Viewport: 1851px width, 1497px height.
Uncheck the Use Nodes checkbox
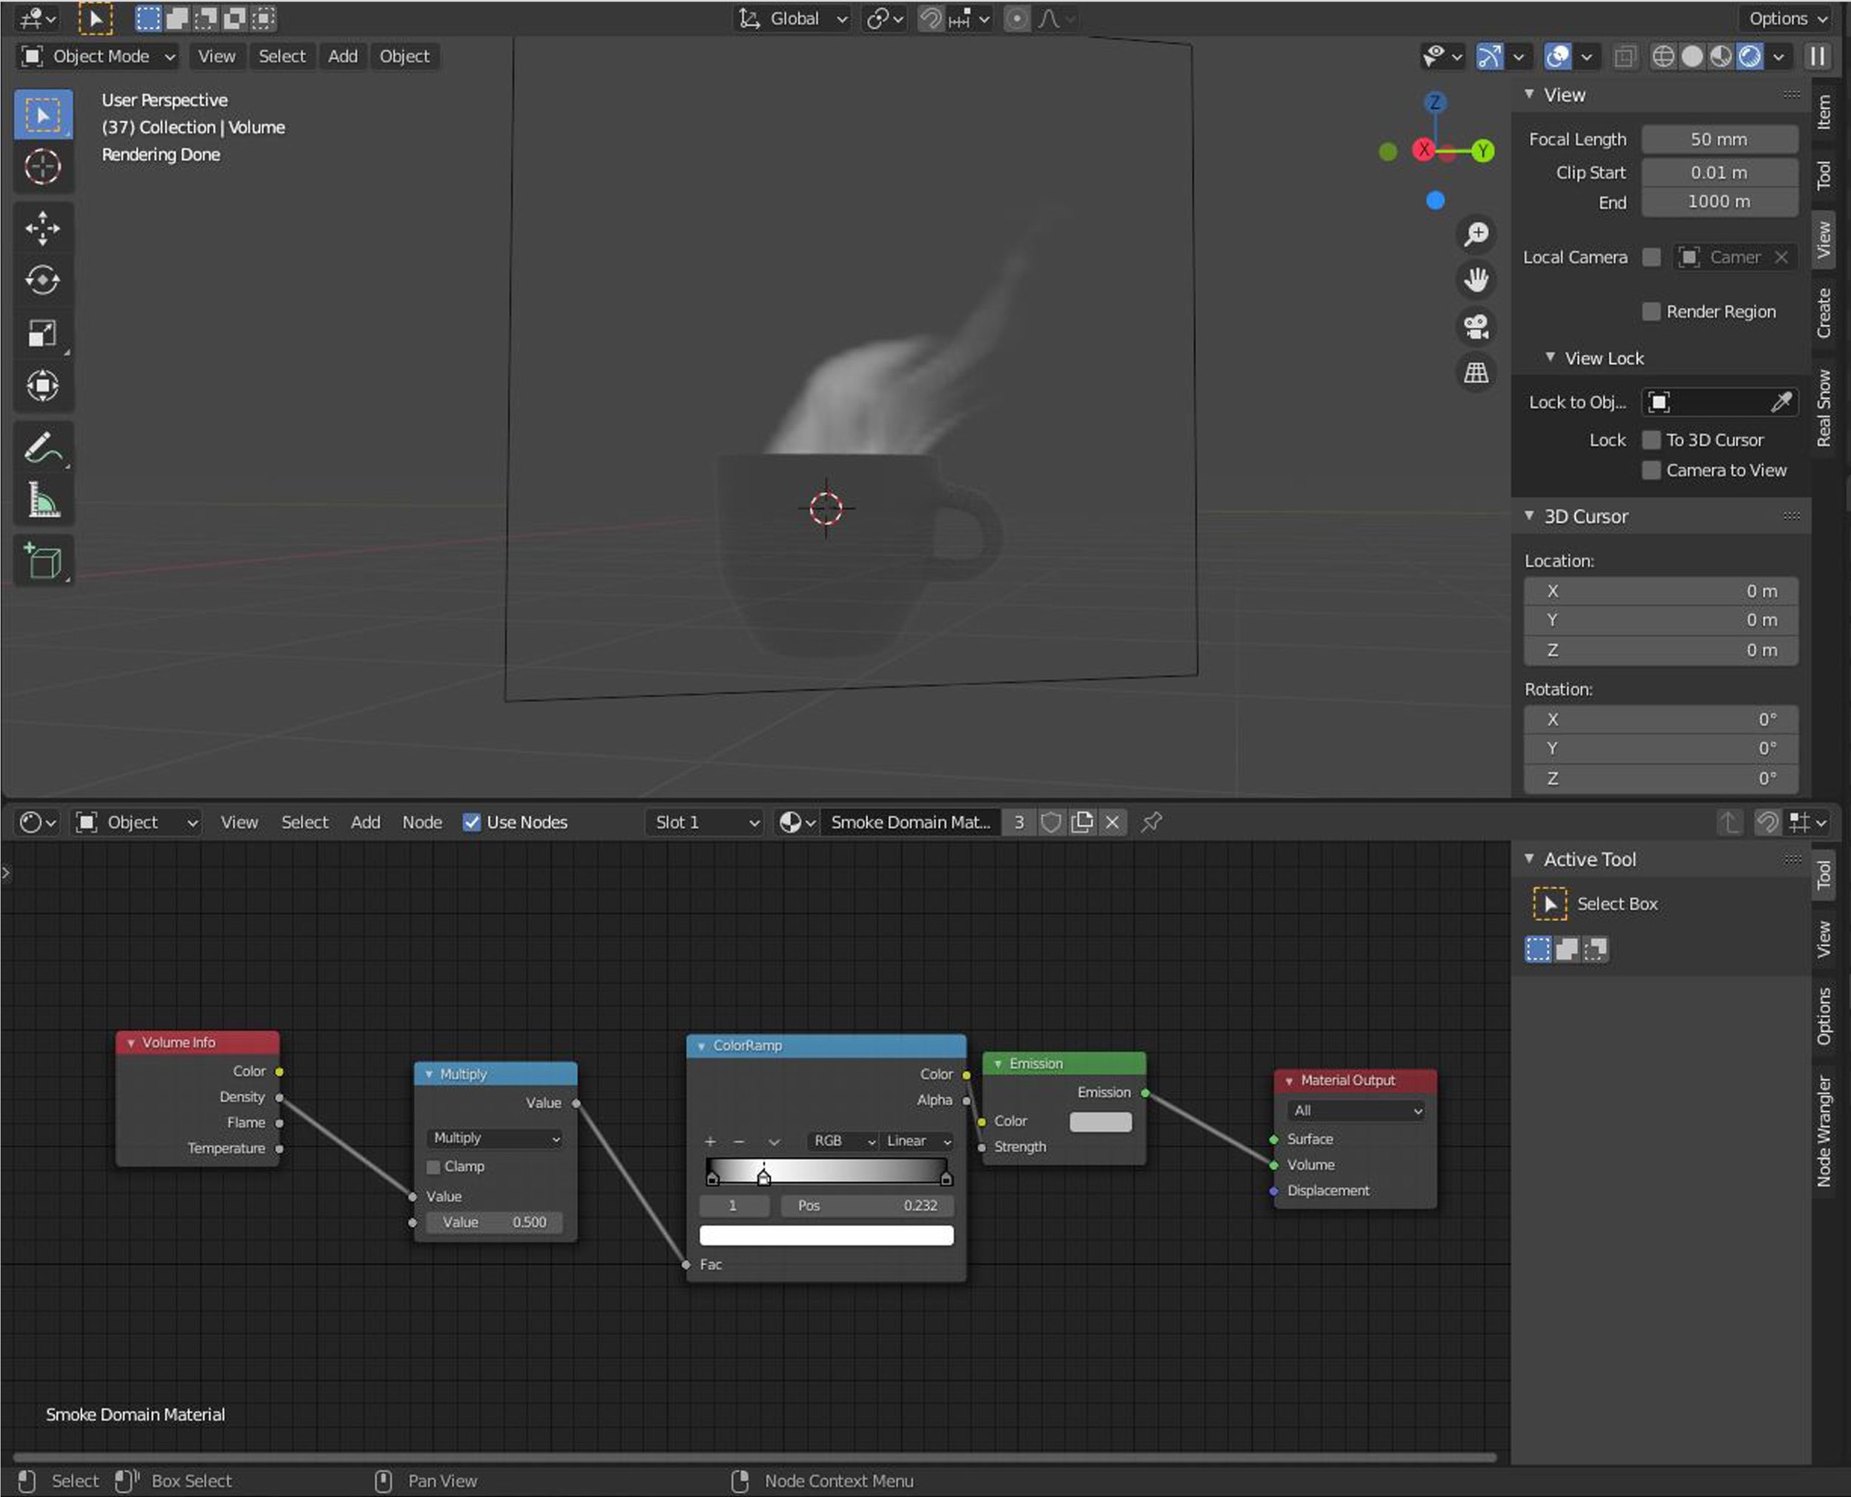[x=472, y=822]
